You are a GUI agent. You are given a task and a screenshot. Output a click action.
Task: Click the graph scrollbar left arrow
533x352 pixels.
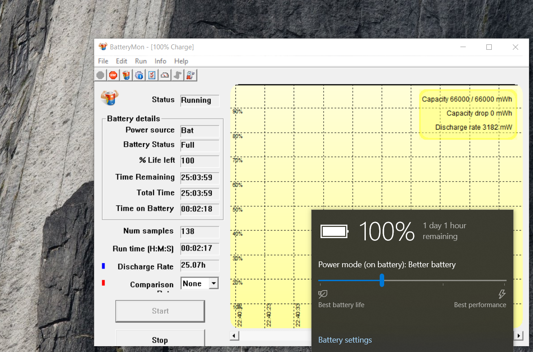(x=234, y=336)
